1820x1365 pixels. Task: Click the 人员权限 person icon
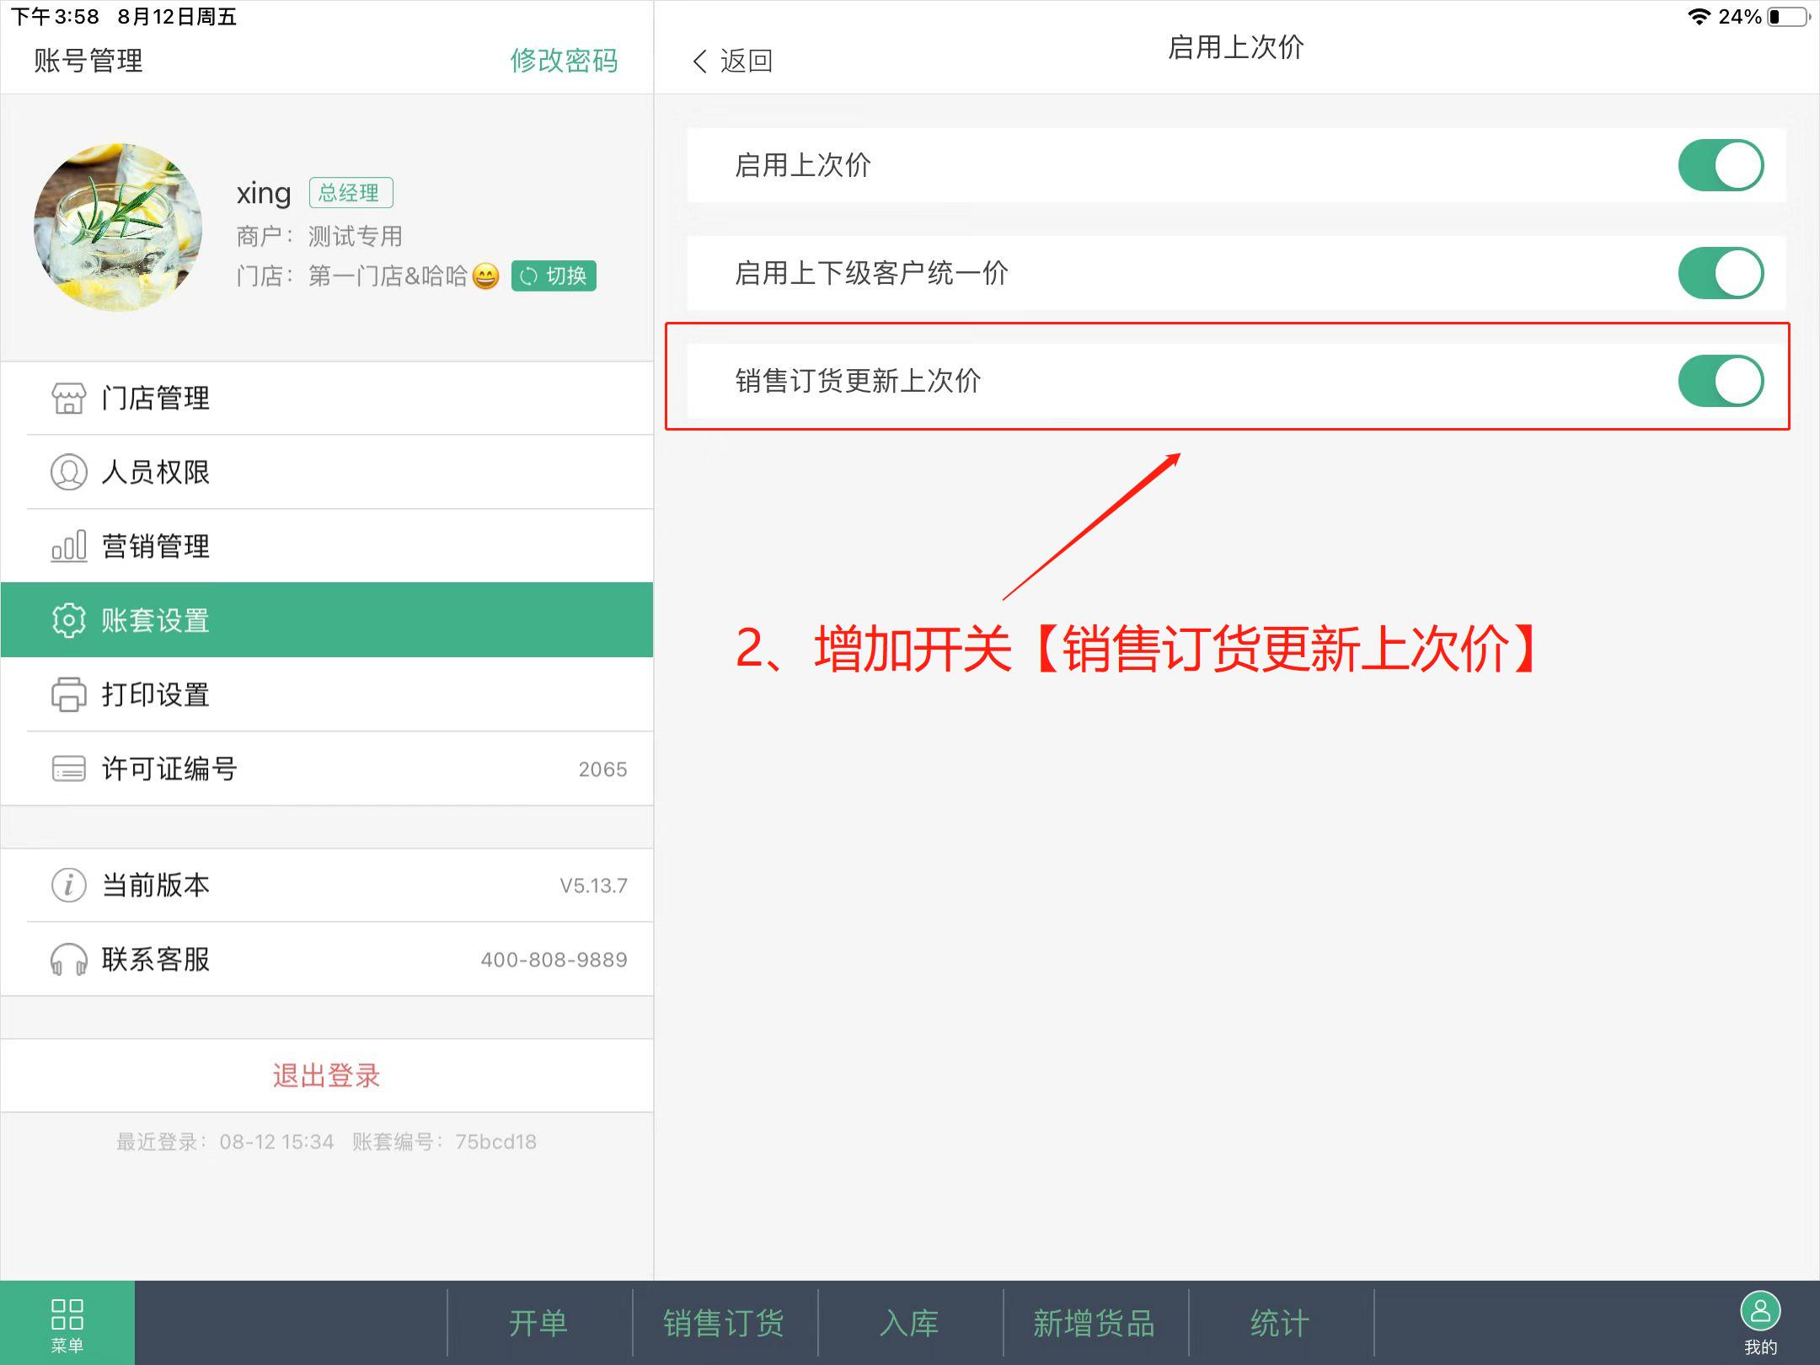[x=68, y=472]
